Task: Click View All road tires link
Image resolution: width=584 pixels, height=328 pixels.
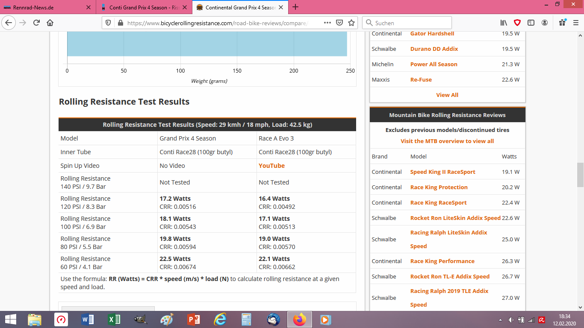Action: (447, 95)
